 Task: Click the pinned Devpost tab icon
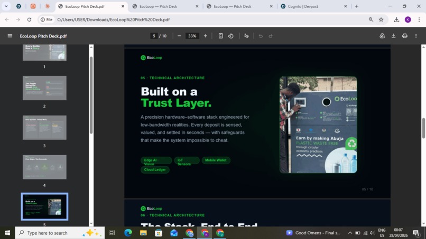18,6
